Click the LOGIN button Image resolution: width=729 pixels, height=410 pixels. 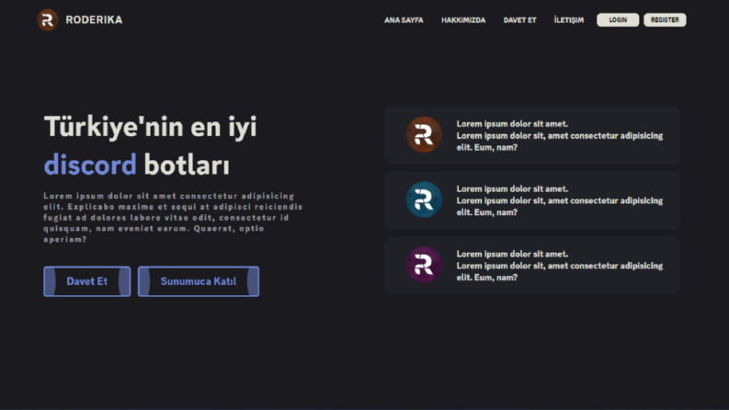(x=618, y=20)
